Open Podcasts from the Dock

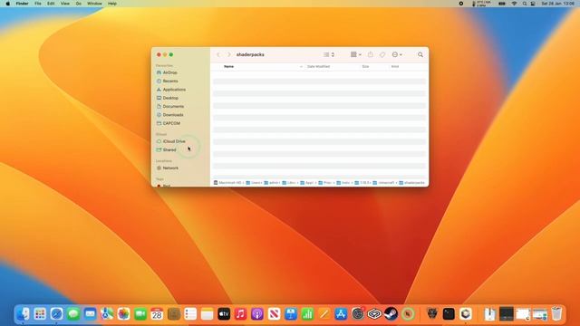point(257,314)
